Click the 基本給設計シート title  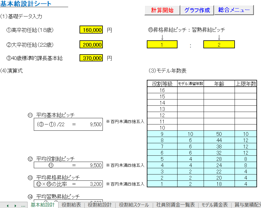coord(26,3)
